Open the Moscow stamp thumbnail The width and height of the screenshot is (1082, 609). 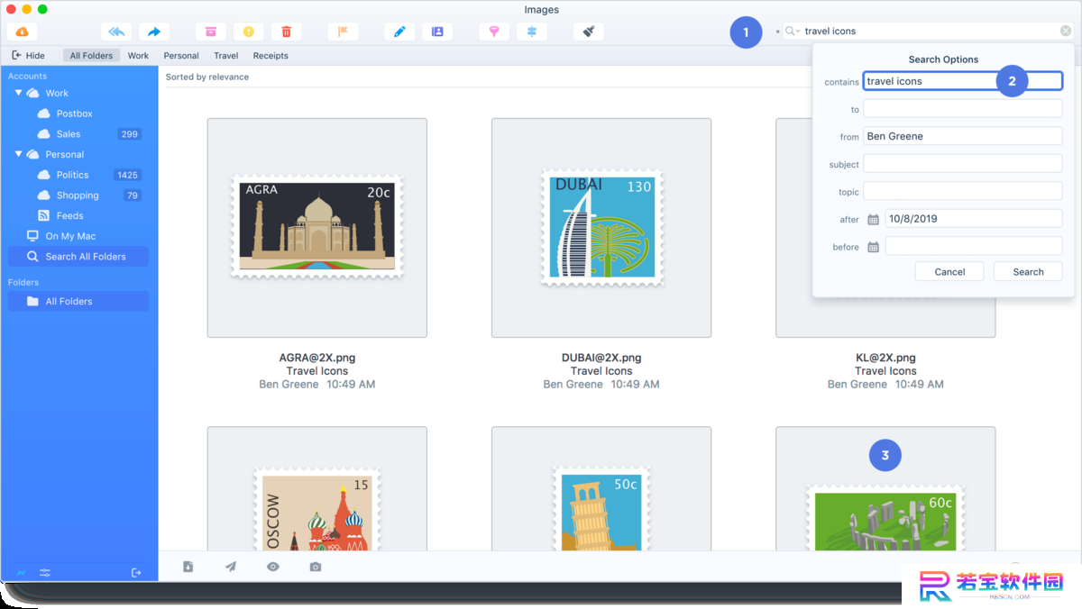pos(317,488)
